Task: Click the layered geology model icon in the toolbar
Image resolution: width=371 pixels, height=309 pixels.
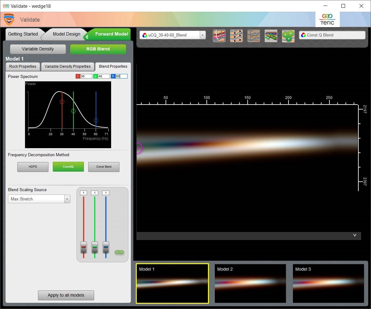Action: (219, 36)
